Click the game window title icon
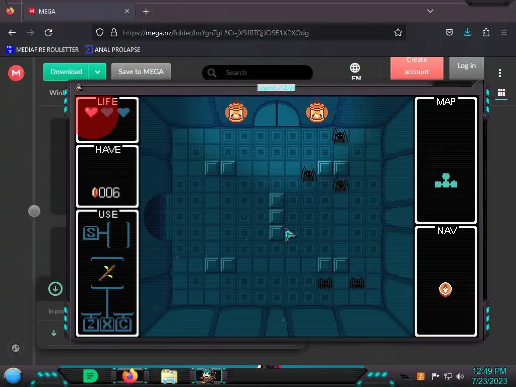Image resolution: width=516 pixels, height=387 pixels. pos(80,88)
